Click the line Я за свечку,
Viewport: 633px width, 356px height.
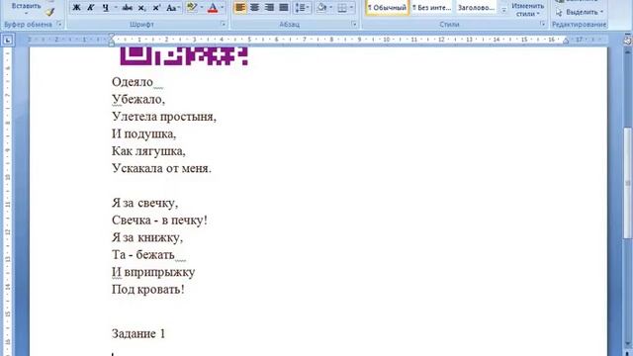145,203
